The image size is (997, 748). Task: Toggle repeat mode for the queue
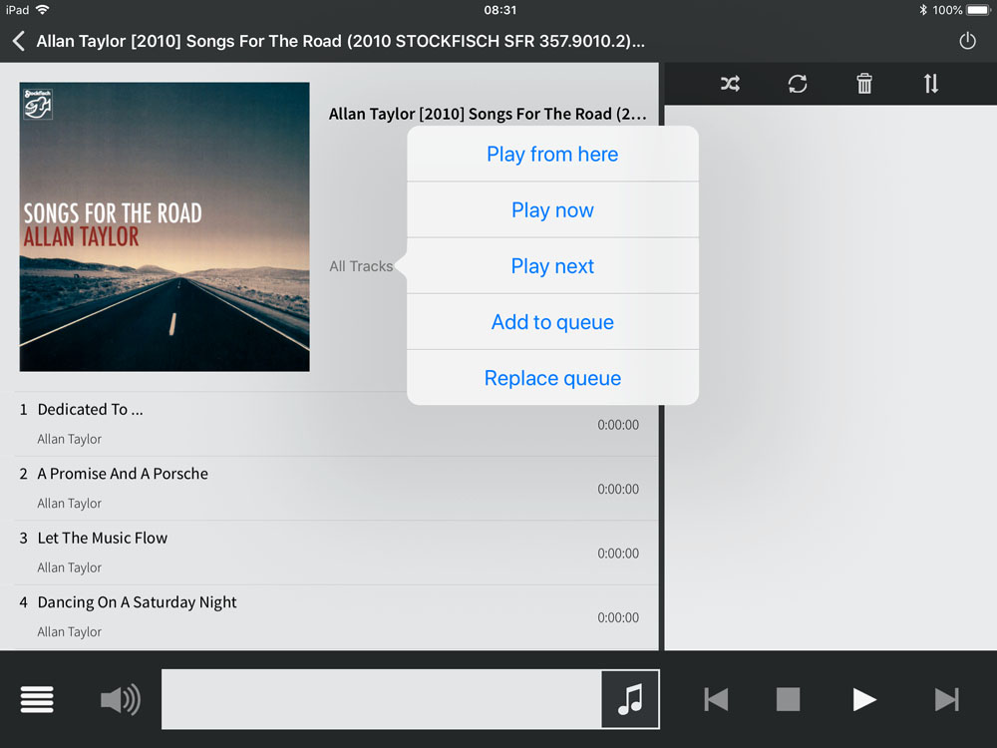(x=798, y=84)
